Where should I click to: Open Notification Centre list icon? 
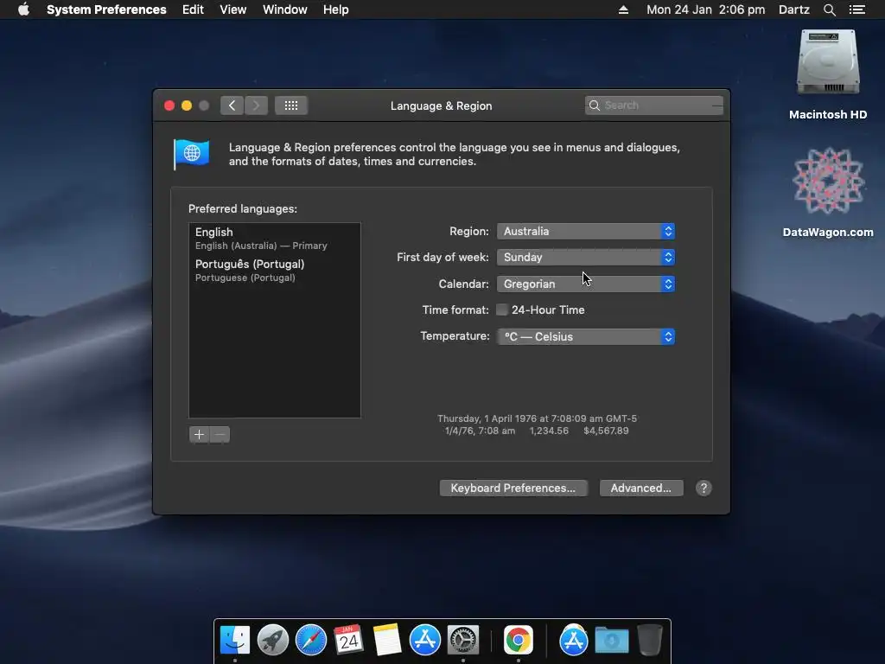(857, 10)
